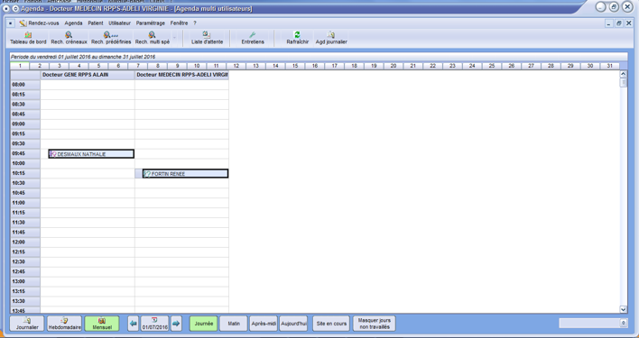Start Rech. multi spé search
The height and width of the screenshot is (338, 639).
153,38
